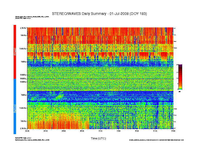This screenshot has width=199, height=154.
Task: Click the 12:00 time tick label
Action: 100,131
